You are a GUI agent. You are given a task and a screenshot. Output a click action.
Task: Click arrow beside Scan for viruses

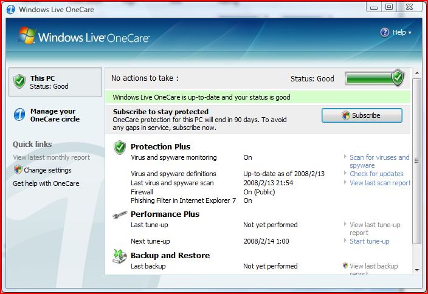pos(345,157)
